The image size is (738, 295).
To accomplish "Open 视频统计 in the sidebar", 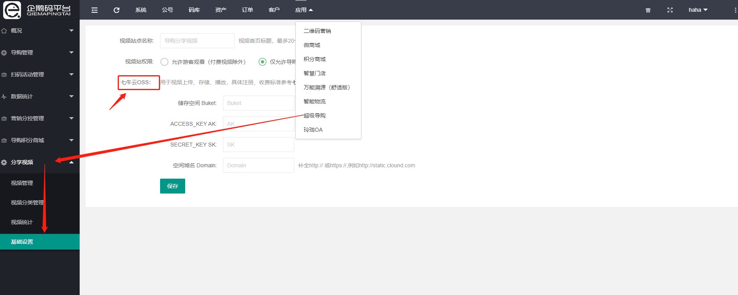I will click(x=40, y=222).
